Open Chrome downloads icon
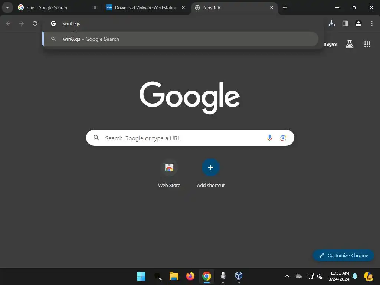 pos(332,23)
